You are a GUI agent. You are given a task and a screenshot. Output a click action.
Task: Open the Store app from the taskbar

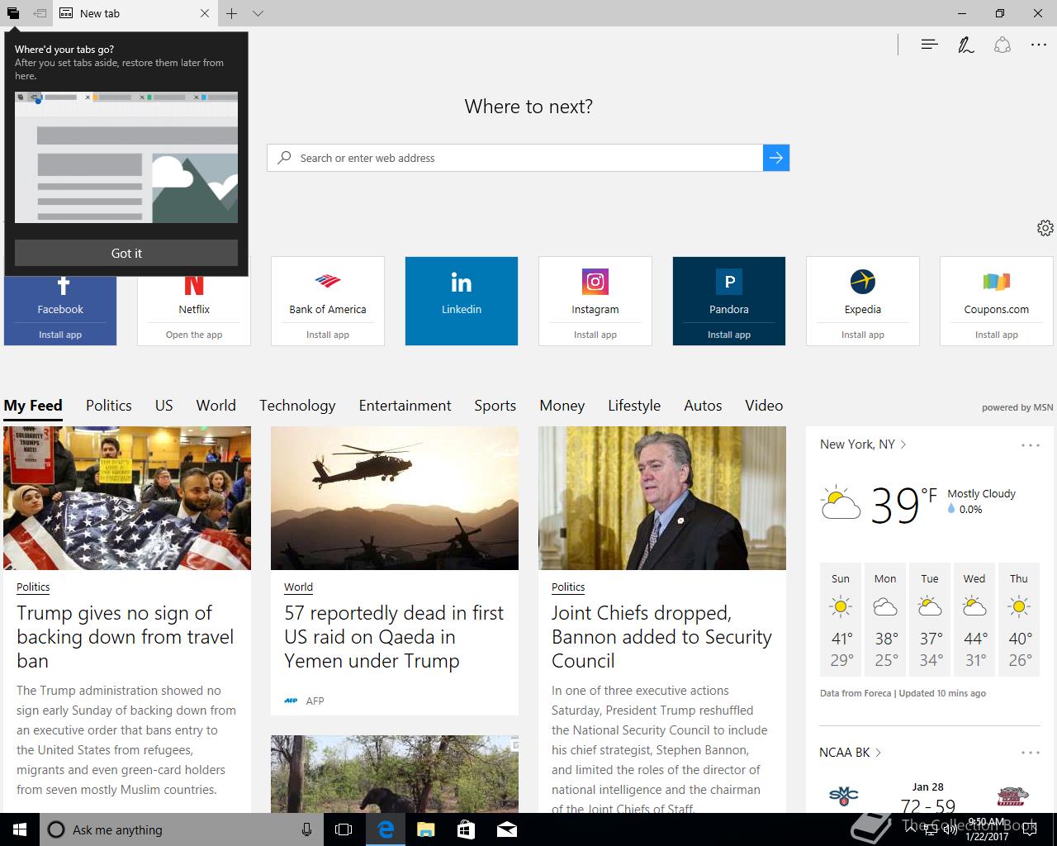coord(466,829)
